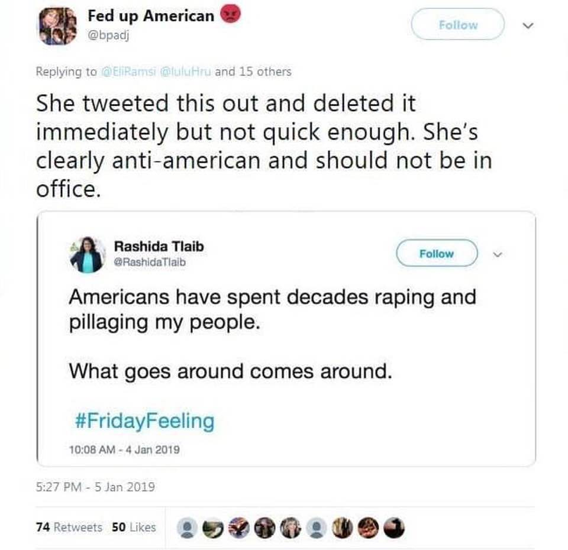Expand the quoted tweet options chevron
This screenshot has height=550, width=568.
pyautogui.click(x=498, y=254)
